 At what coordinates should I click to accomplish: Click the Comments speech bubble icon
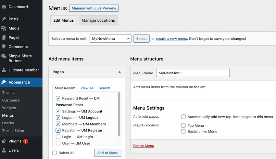[4, 47]
